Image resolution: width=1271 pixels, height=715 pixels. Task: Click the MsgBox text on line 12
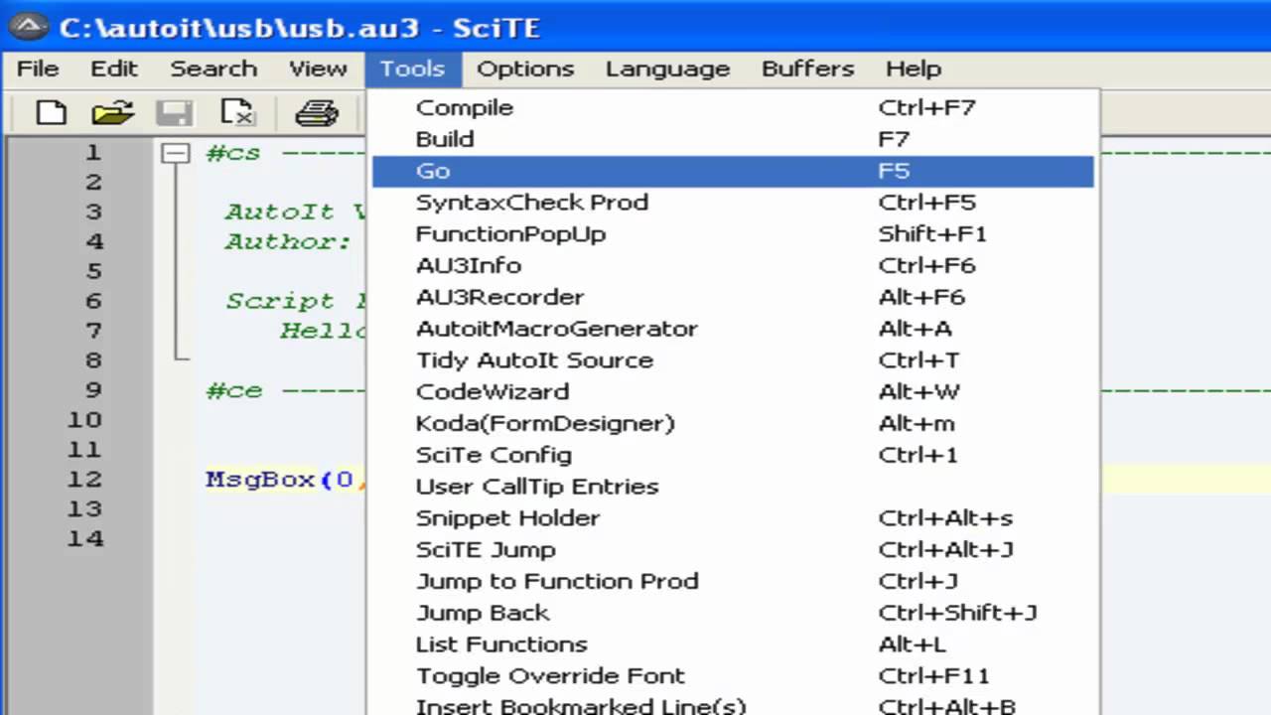click(x=259, y=480)
